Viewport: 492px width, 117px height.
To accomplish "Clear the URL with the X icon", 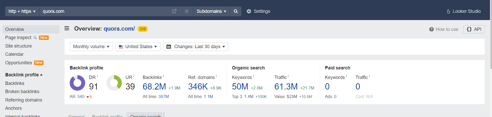I will (x=187, y=11).
